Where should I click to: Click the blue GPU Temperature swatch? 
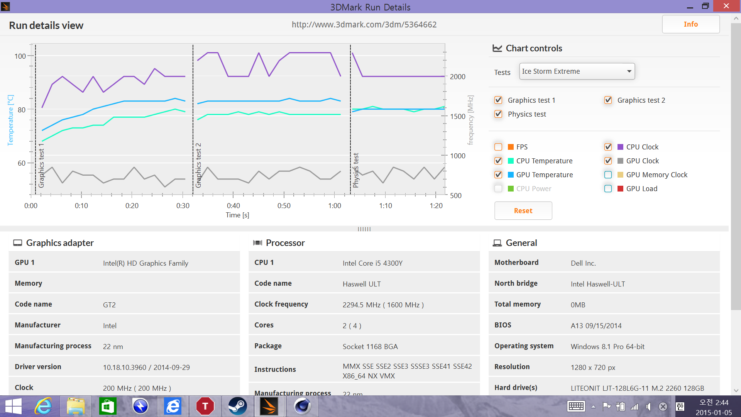click(511, 175)
